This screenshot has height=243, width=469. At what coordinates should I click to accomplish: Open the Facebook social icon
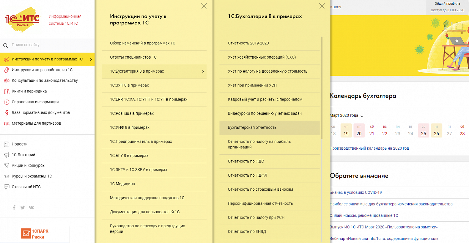click(x=14, y=207)
